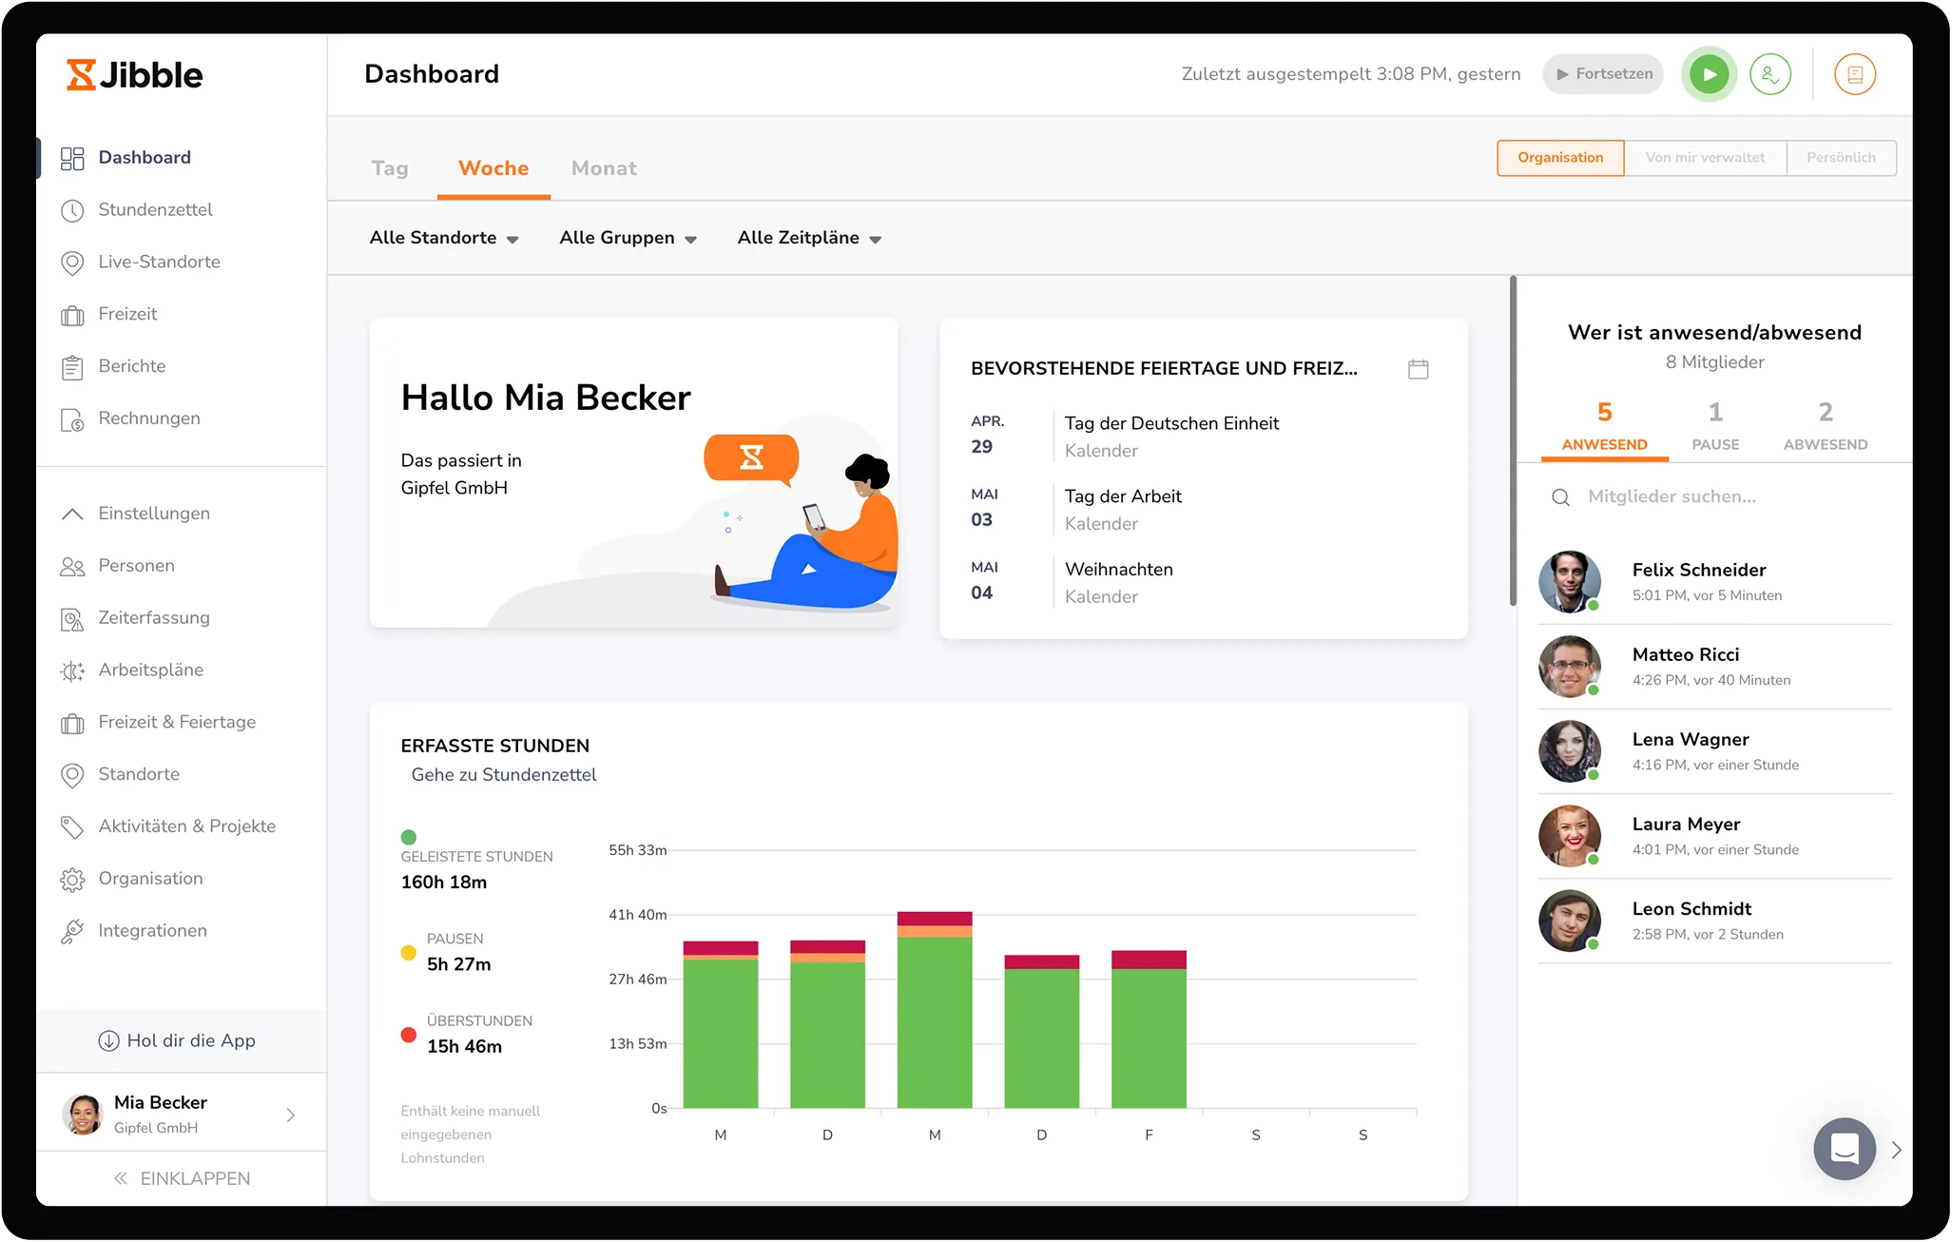The width and height of the screenshot is (1952, 1242).
Task: Click the green clock-in play button
Action: 1709,74
